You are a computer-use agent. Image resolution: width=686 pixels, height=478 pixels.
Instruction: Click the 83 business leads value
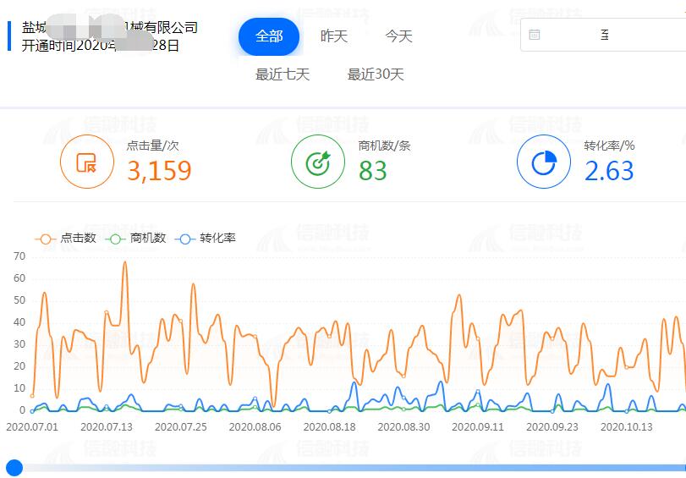click(372, 171)
